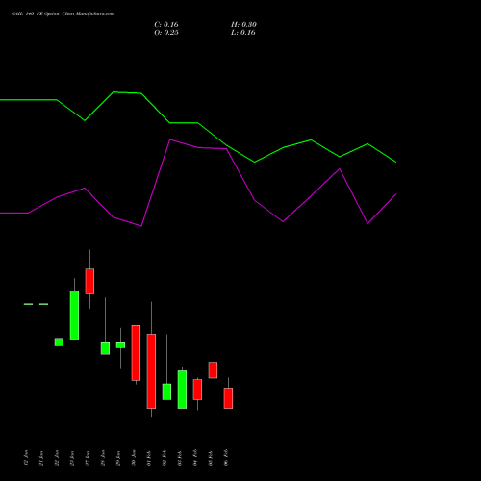Click the 29 Jan date axis label

[118, 458]
